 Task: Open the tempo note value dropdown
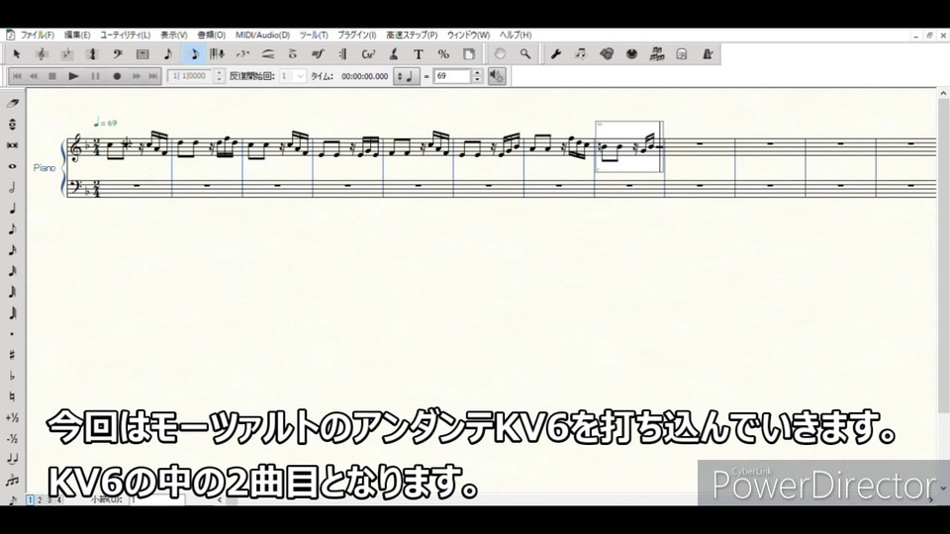tap(406, 76)
